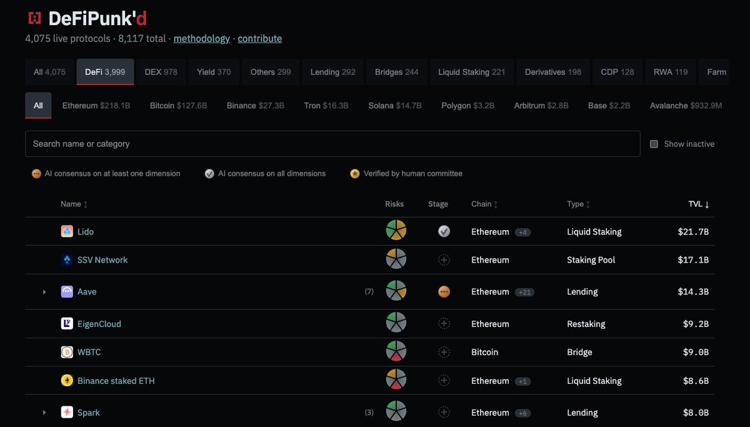Filter by Tron $16.3B chain

[x=326, y=106]
